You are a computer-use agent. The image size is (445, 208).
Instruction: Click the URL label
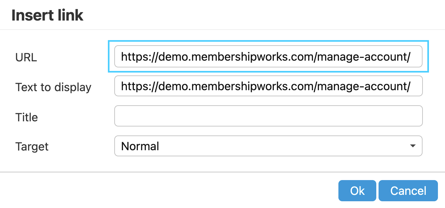pyautogui.click(x=26, y=57)
